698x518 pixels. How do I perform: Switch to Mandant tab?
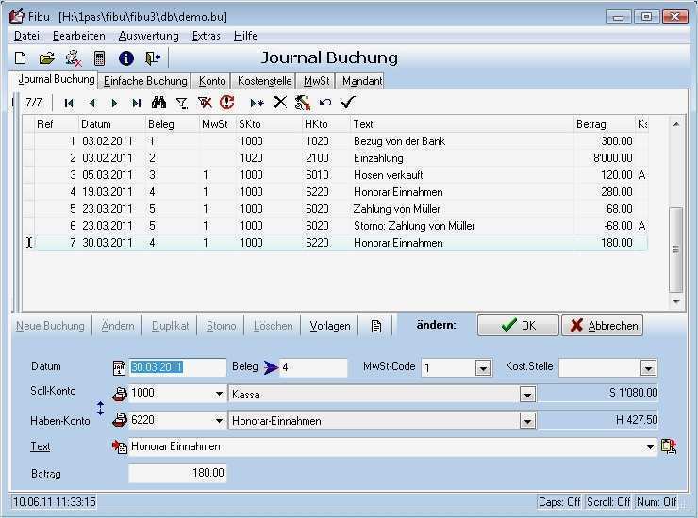click(x=361, y=81)
